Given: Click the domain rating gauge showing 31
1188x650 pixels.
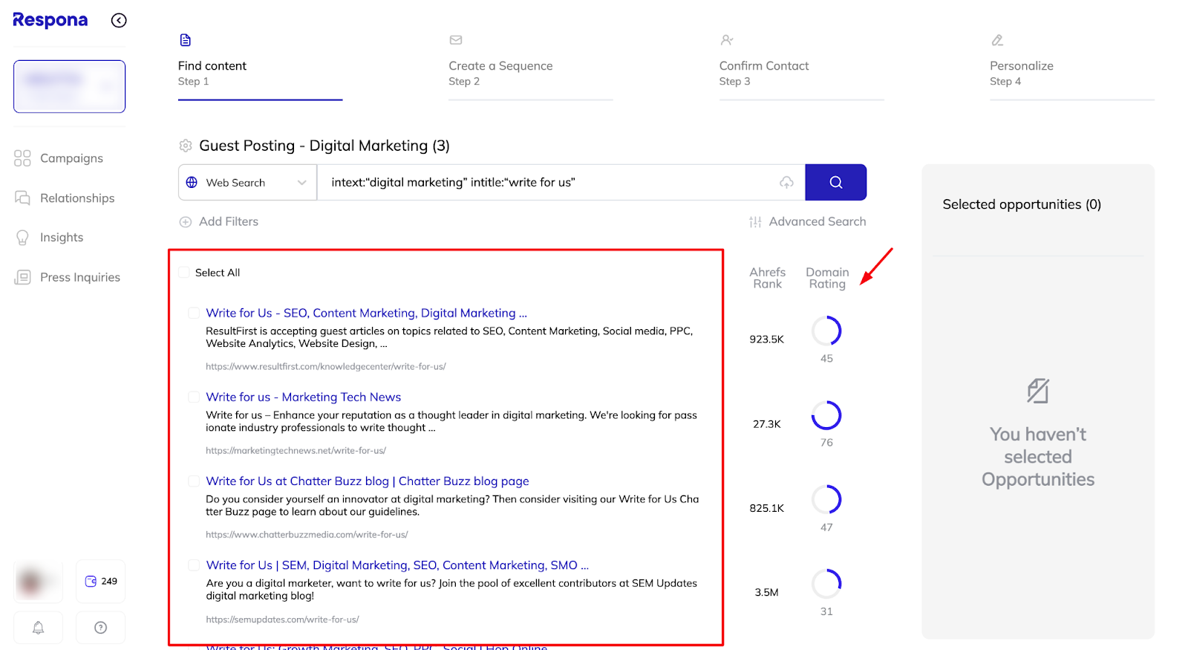Looking at the screenshot, I should point(826,584).
